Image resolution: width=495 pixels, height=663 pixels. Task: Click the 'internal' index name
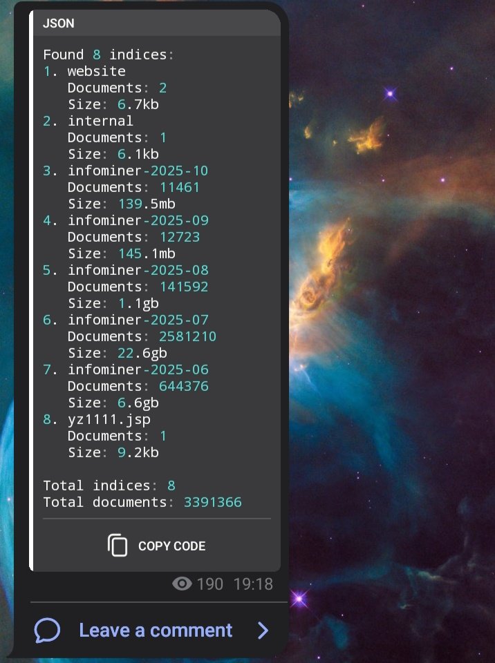(100, 121)
